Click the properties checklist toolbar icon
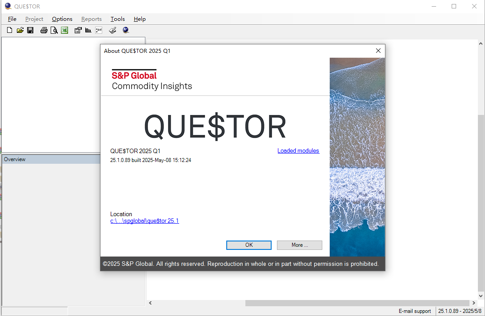 [78, 30]
